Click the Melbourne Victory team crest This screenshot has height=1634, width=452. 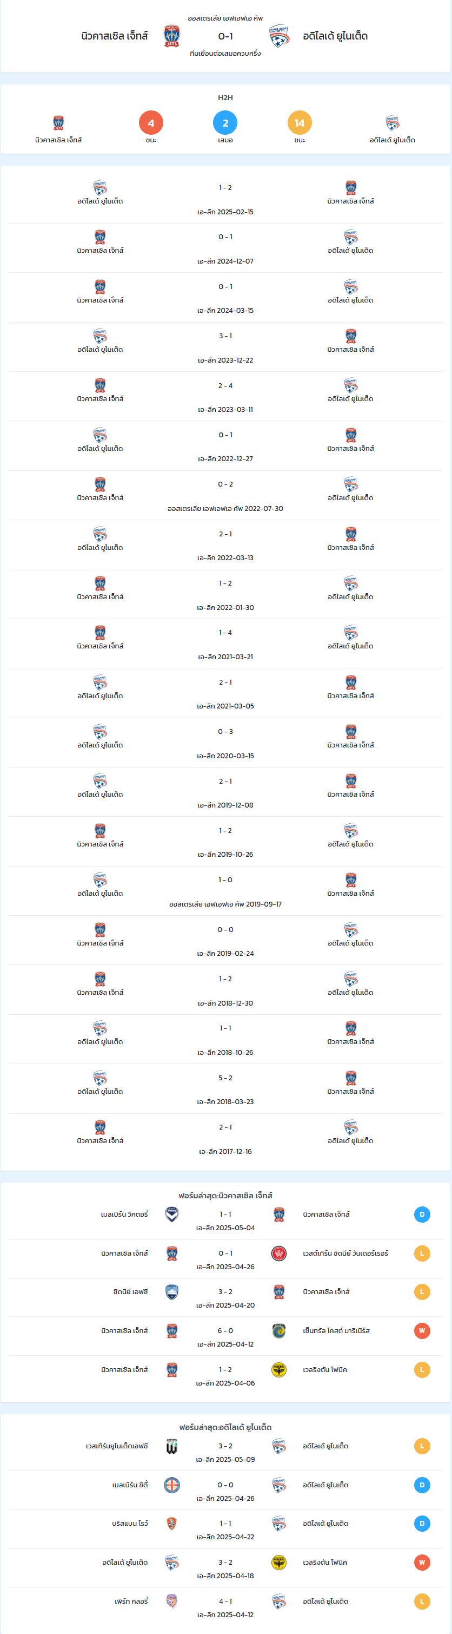[172, 1214]
